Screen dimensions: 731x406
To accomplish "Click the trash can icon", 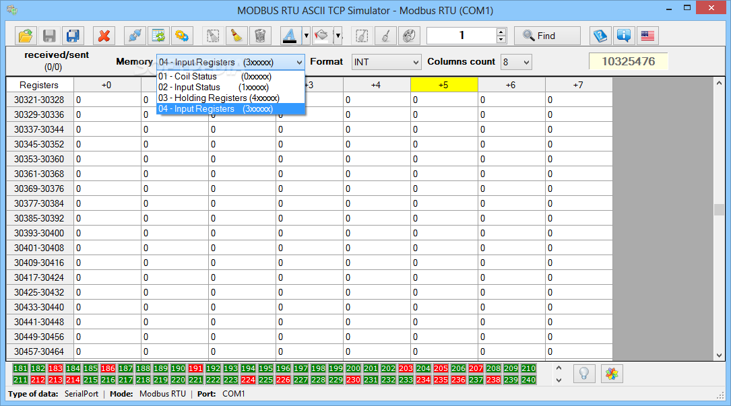I will pos(260,36).
